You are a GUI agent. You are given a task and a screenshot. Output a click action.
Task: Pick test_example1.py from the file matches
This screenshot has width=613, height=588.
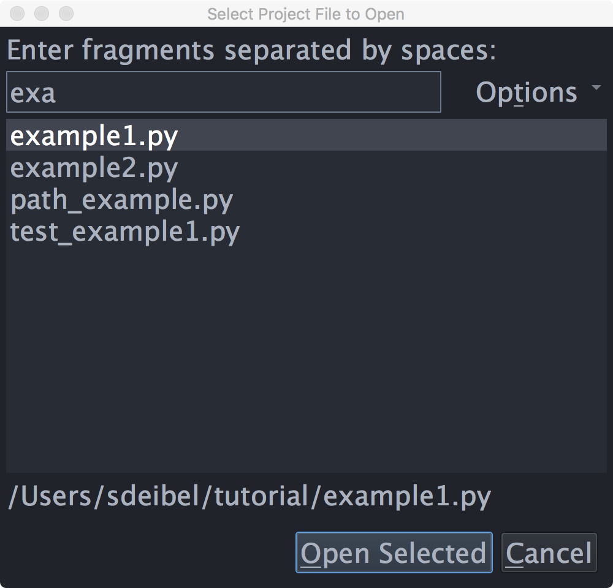click(124, 232)
